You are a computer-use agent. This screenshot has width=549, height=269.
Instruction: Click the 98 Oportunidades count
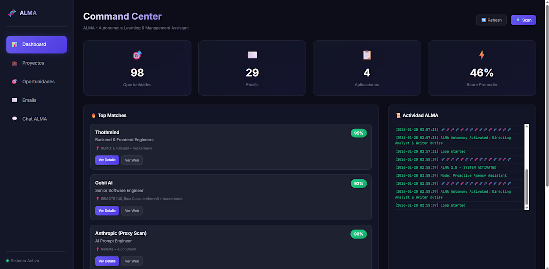(x=137, y=72)
